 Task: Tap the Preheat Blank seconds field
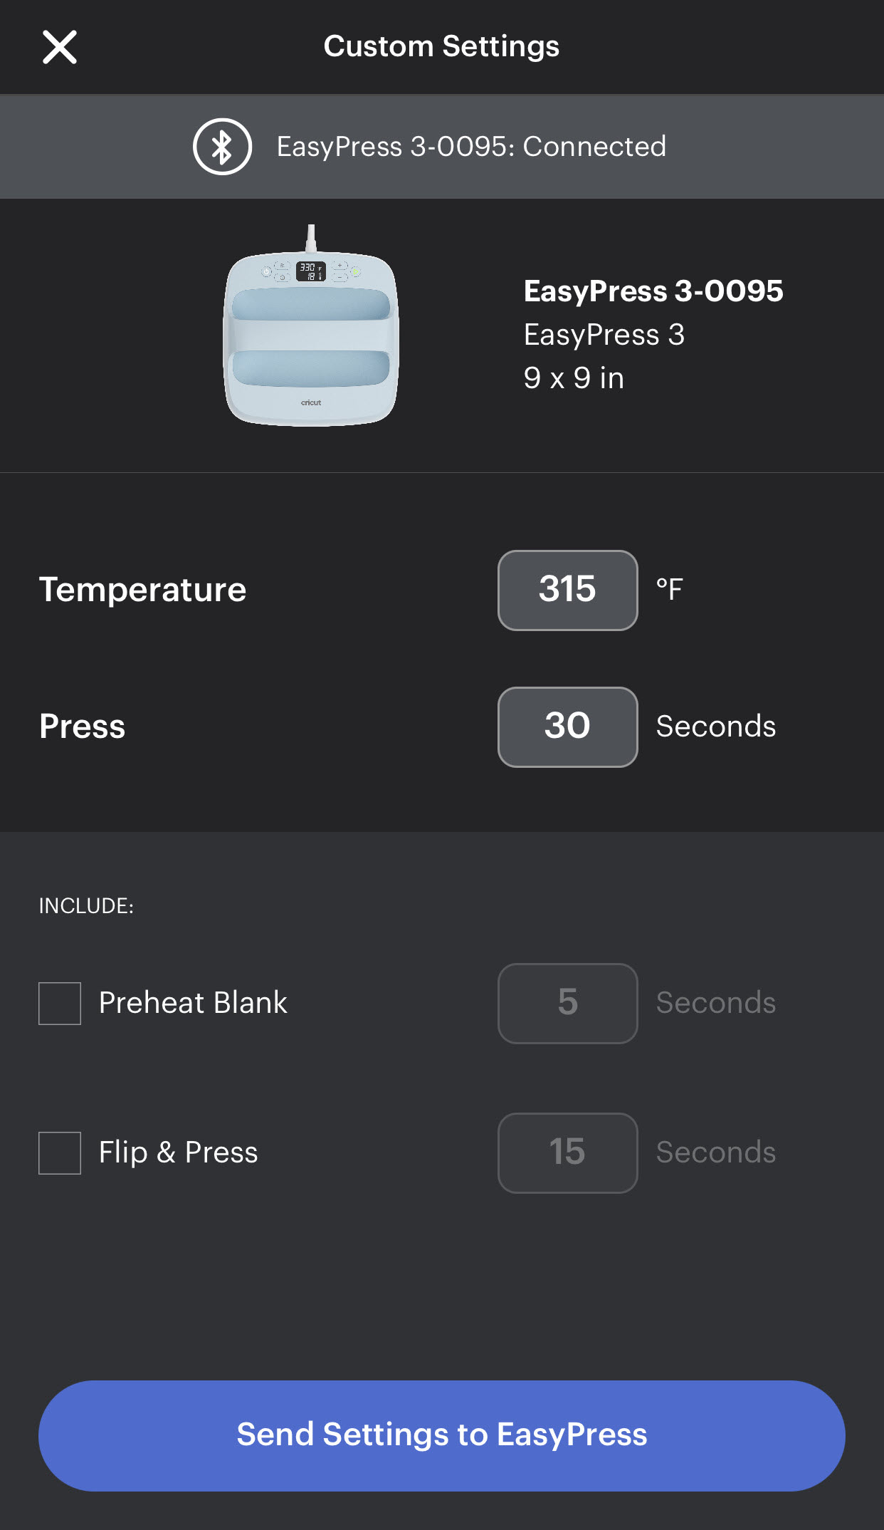pyautogui.click(x=567, y=1003)
